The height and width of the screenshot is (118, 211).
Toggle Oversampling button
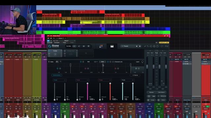[57, 75]
